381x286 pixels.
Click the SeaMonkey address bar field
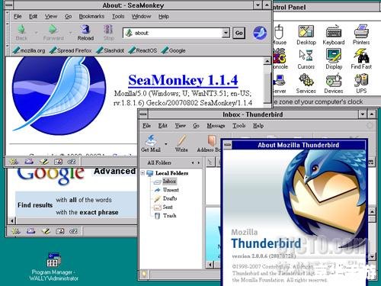173,33
